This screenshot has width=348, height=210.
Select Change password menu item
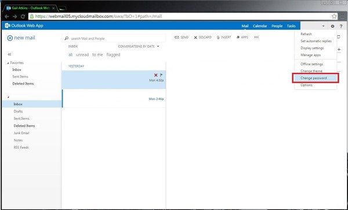(x=316, y=78)
